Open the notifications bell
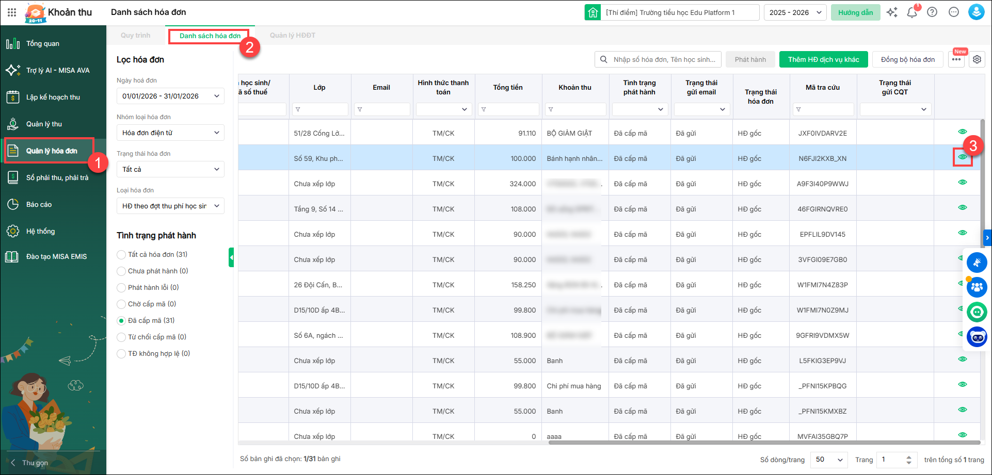This screenshot has height=475, width=992. pyautogui.click(x=912, y=12)
